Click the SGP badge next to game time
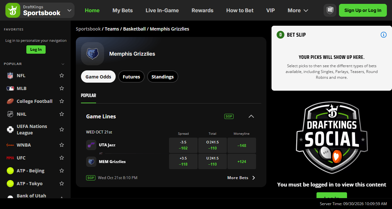Viewport: 392px width, 209px height. pos(91,178)
